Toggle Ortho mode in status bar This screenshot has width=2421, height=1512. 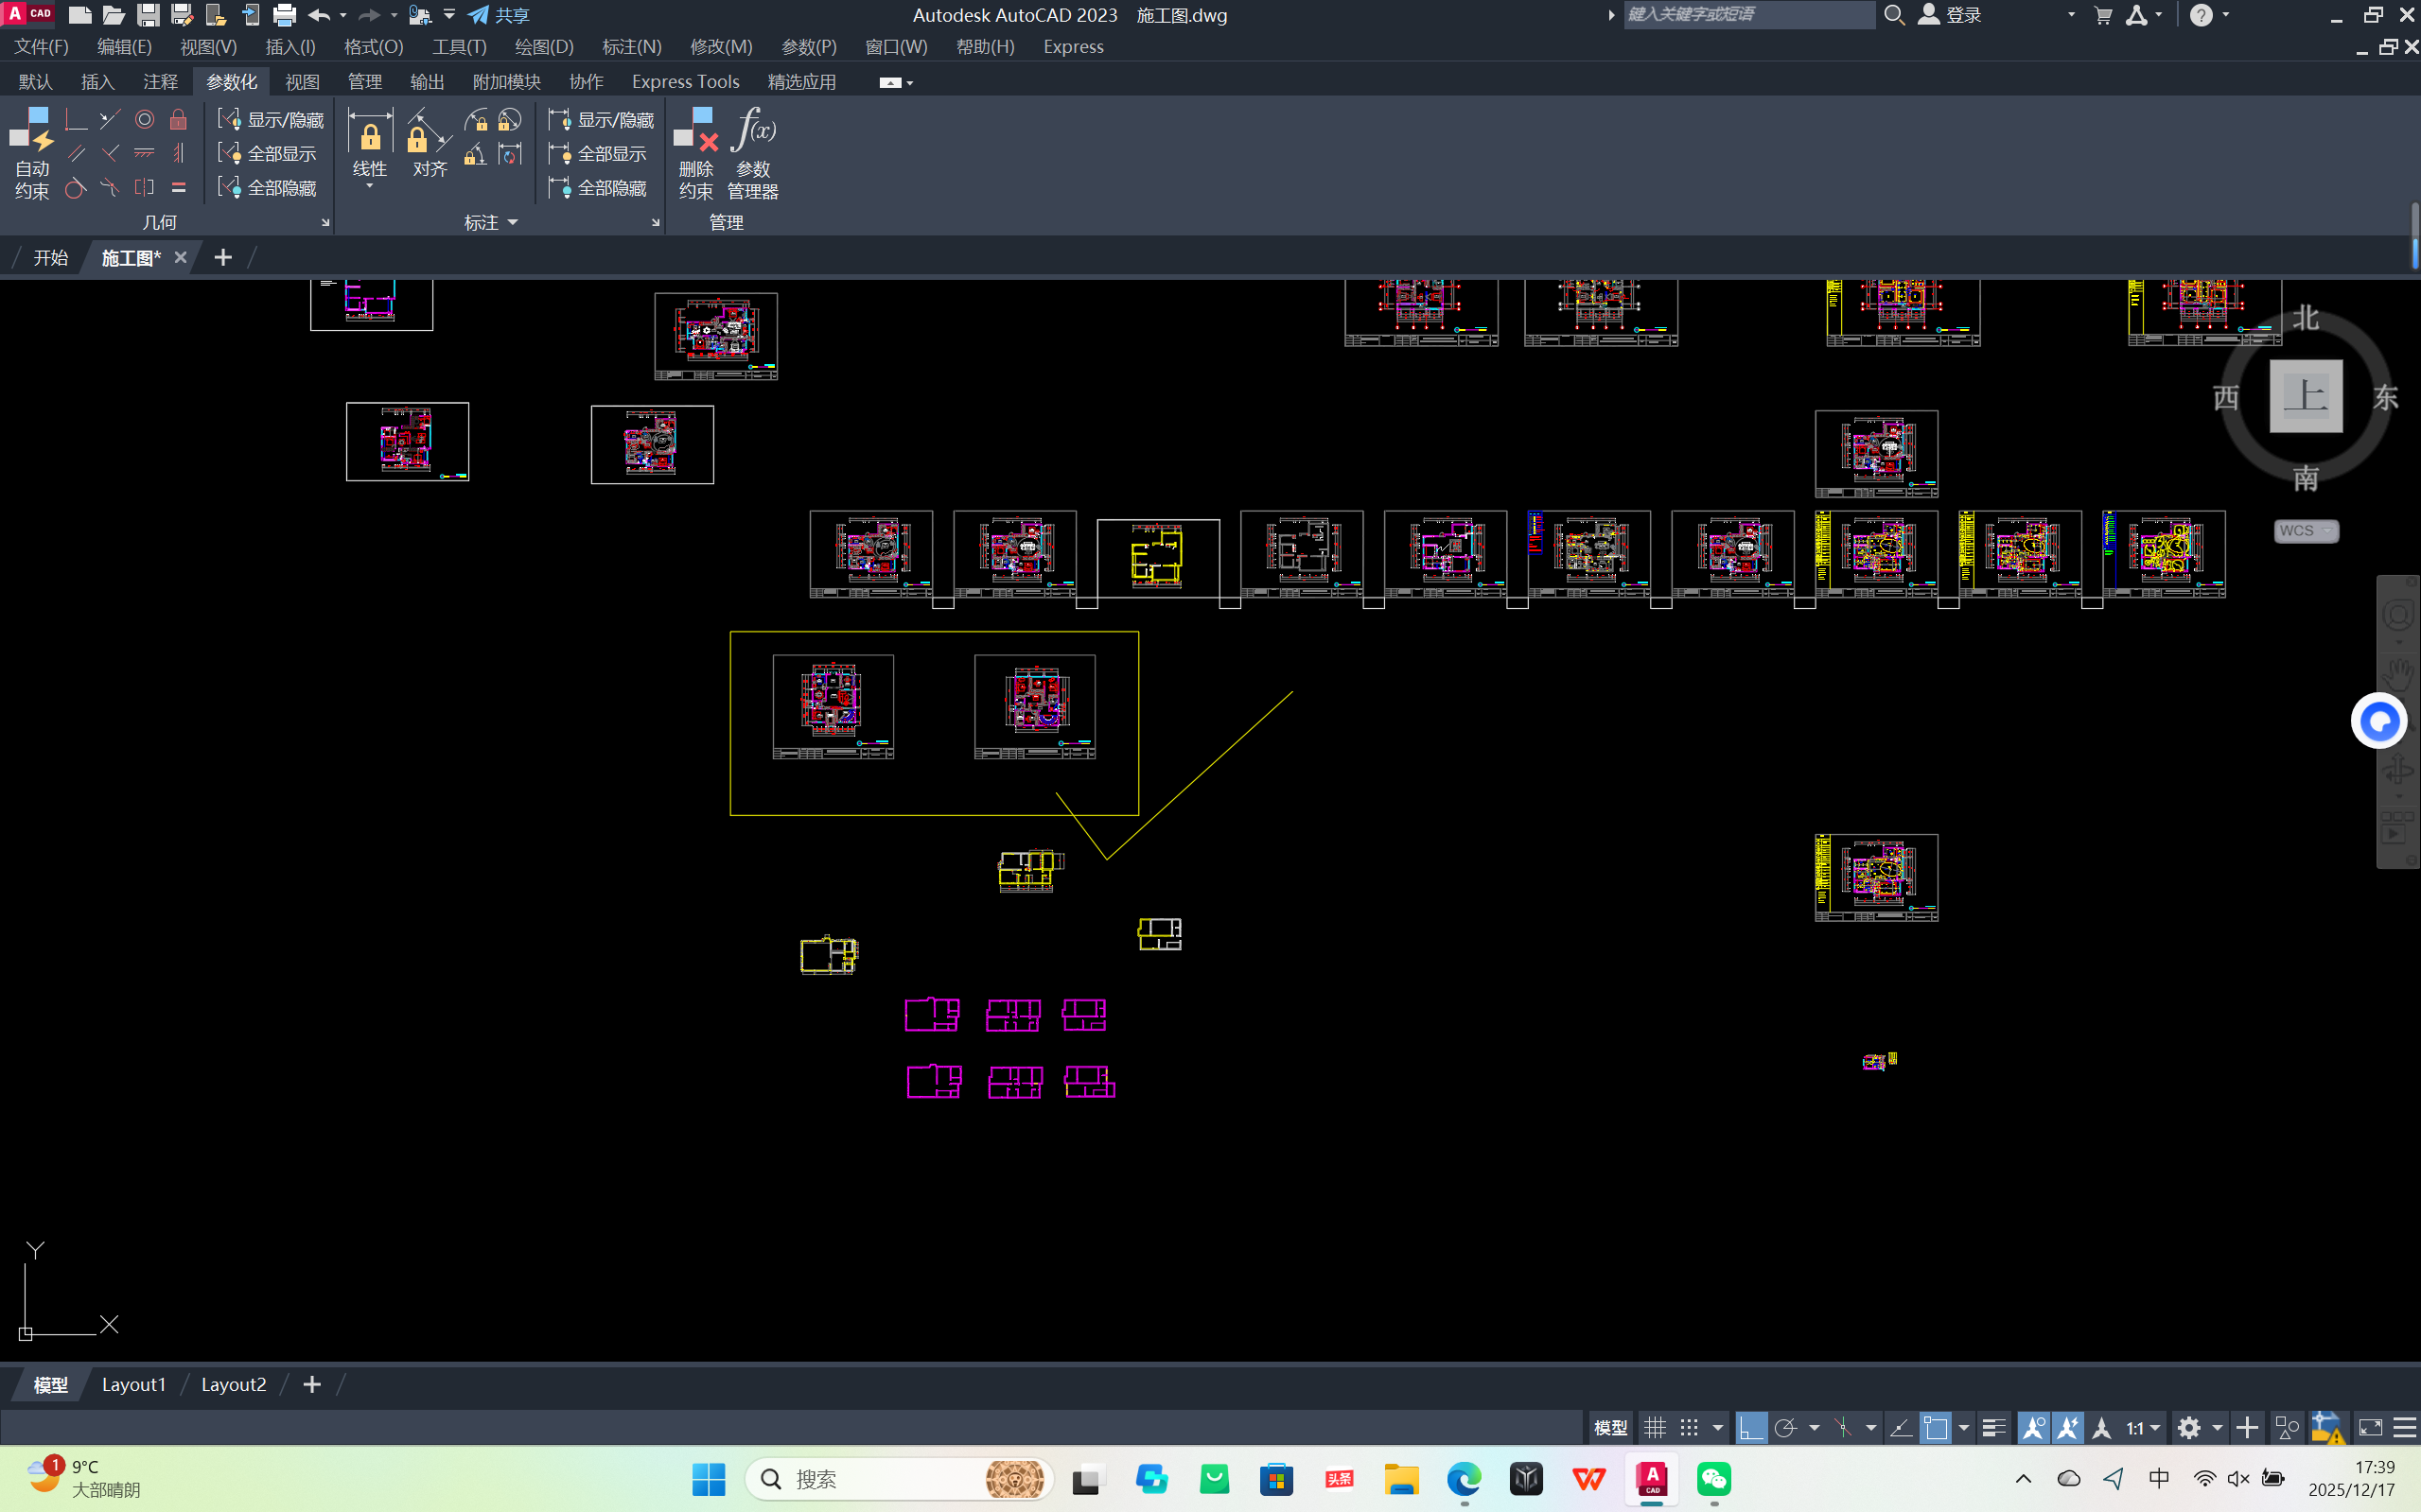click(1751, 1428)
